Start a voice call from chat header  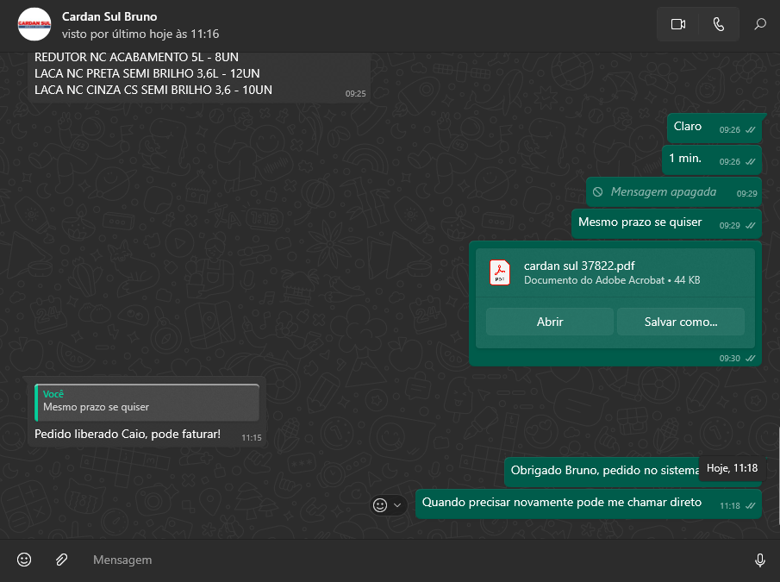coord(719,24)
